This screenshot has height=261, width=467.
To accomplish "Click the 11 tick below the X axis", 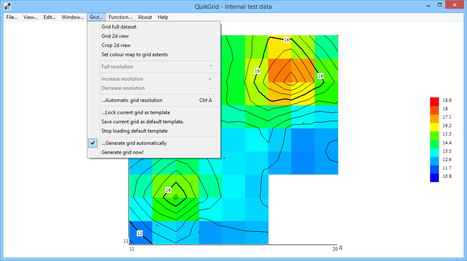I will pyautogui.click(x=132, y=249).
